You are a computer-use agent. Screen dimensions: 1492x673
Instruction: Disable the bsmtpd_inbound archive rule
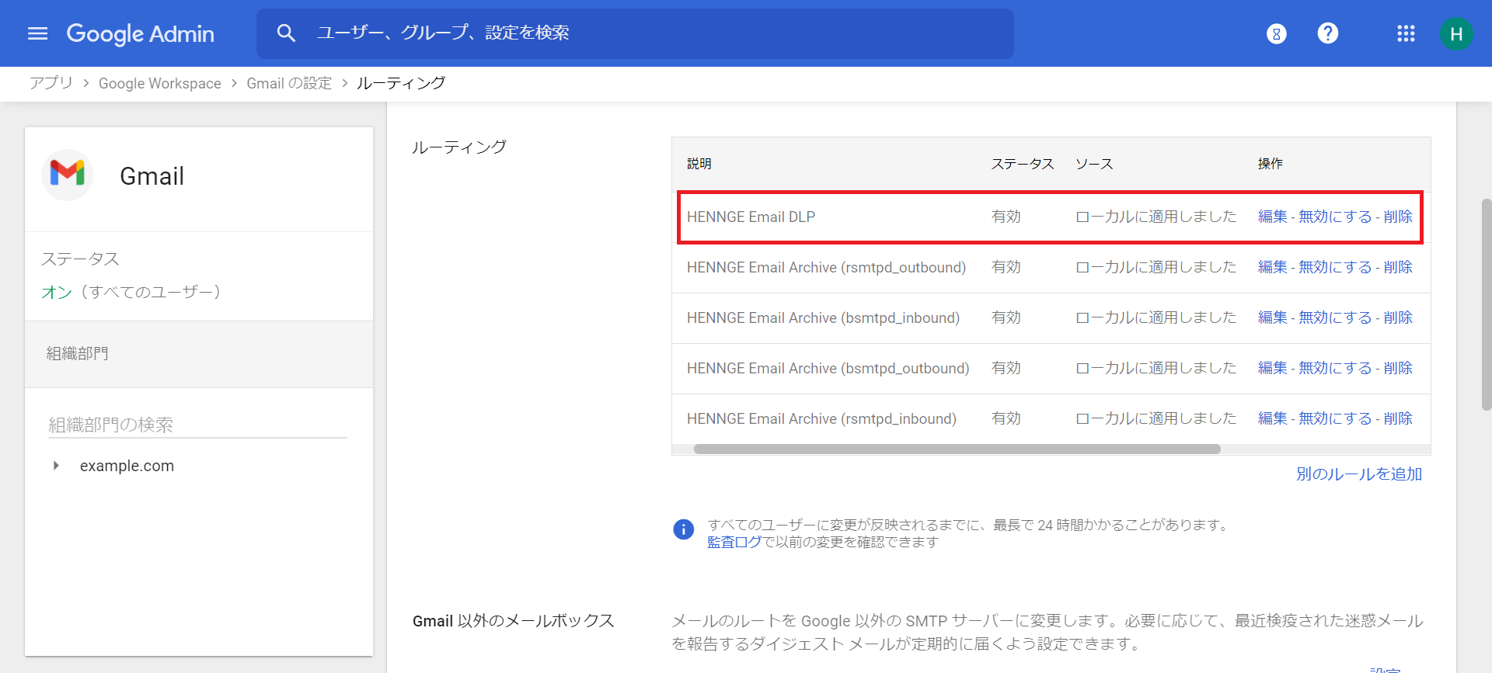coord(1335,317)
